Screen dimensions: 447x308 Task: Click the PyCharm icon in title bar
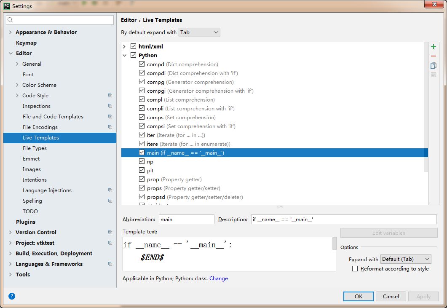(7, 6)
